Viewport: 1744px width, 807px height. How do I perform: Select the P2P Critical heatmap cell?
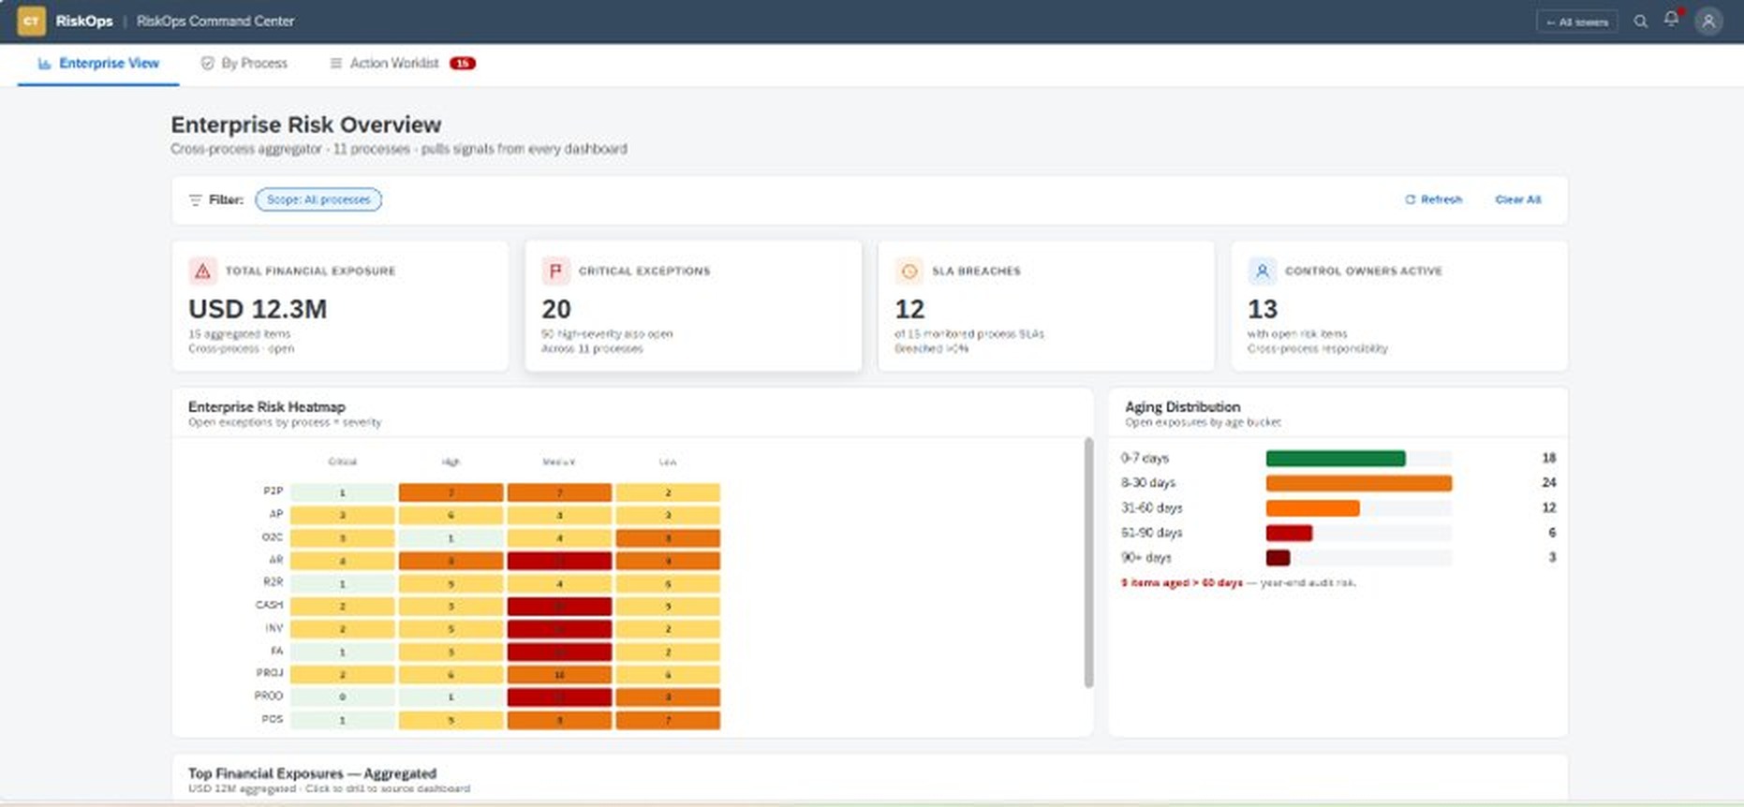click(342, 492)
